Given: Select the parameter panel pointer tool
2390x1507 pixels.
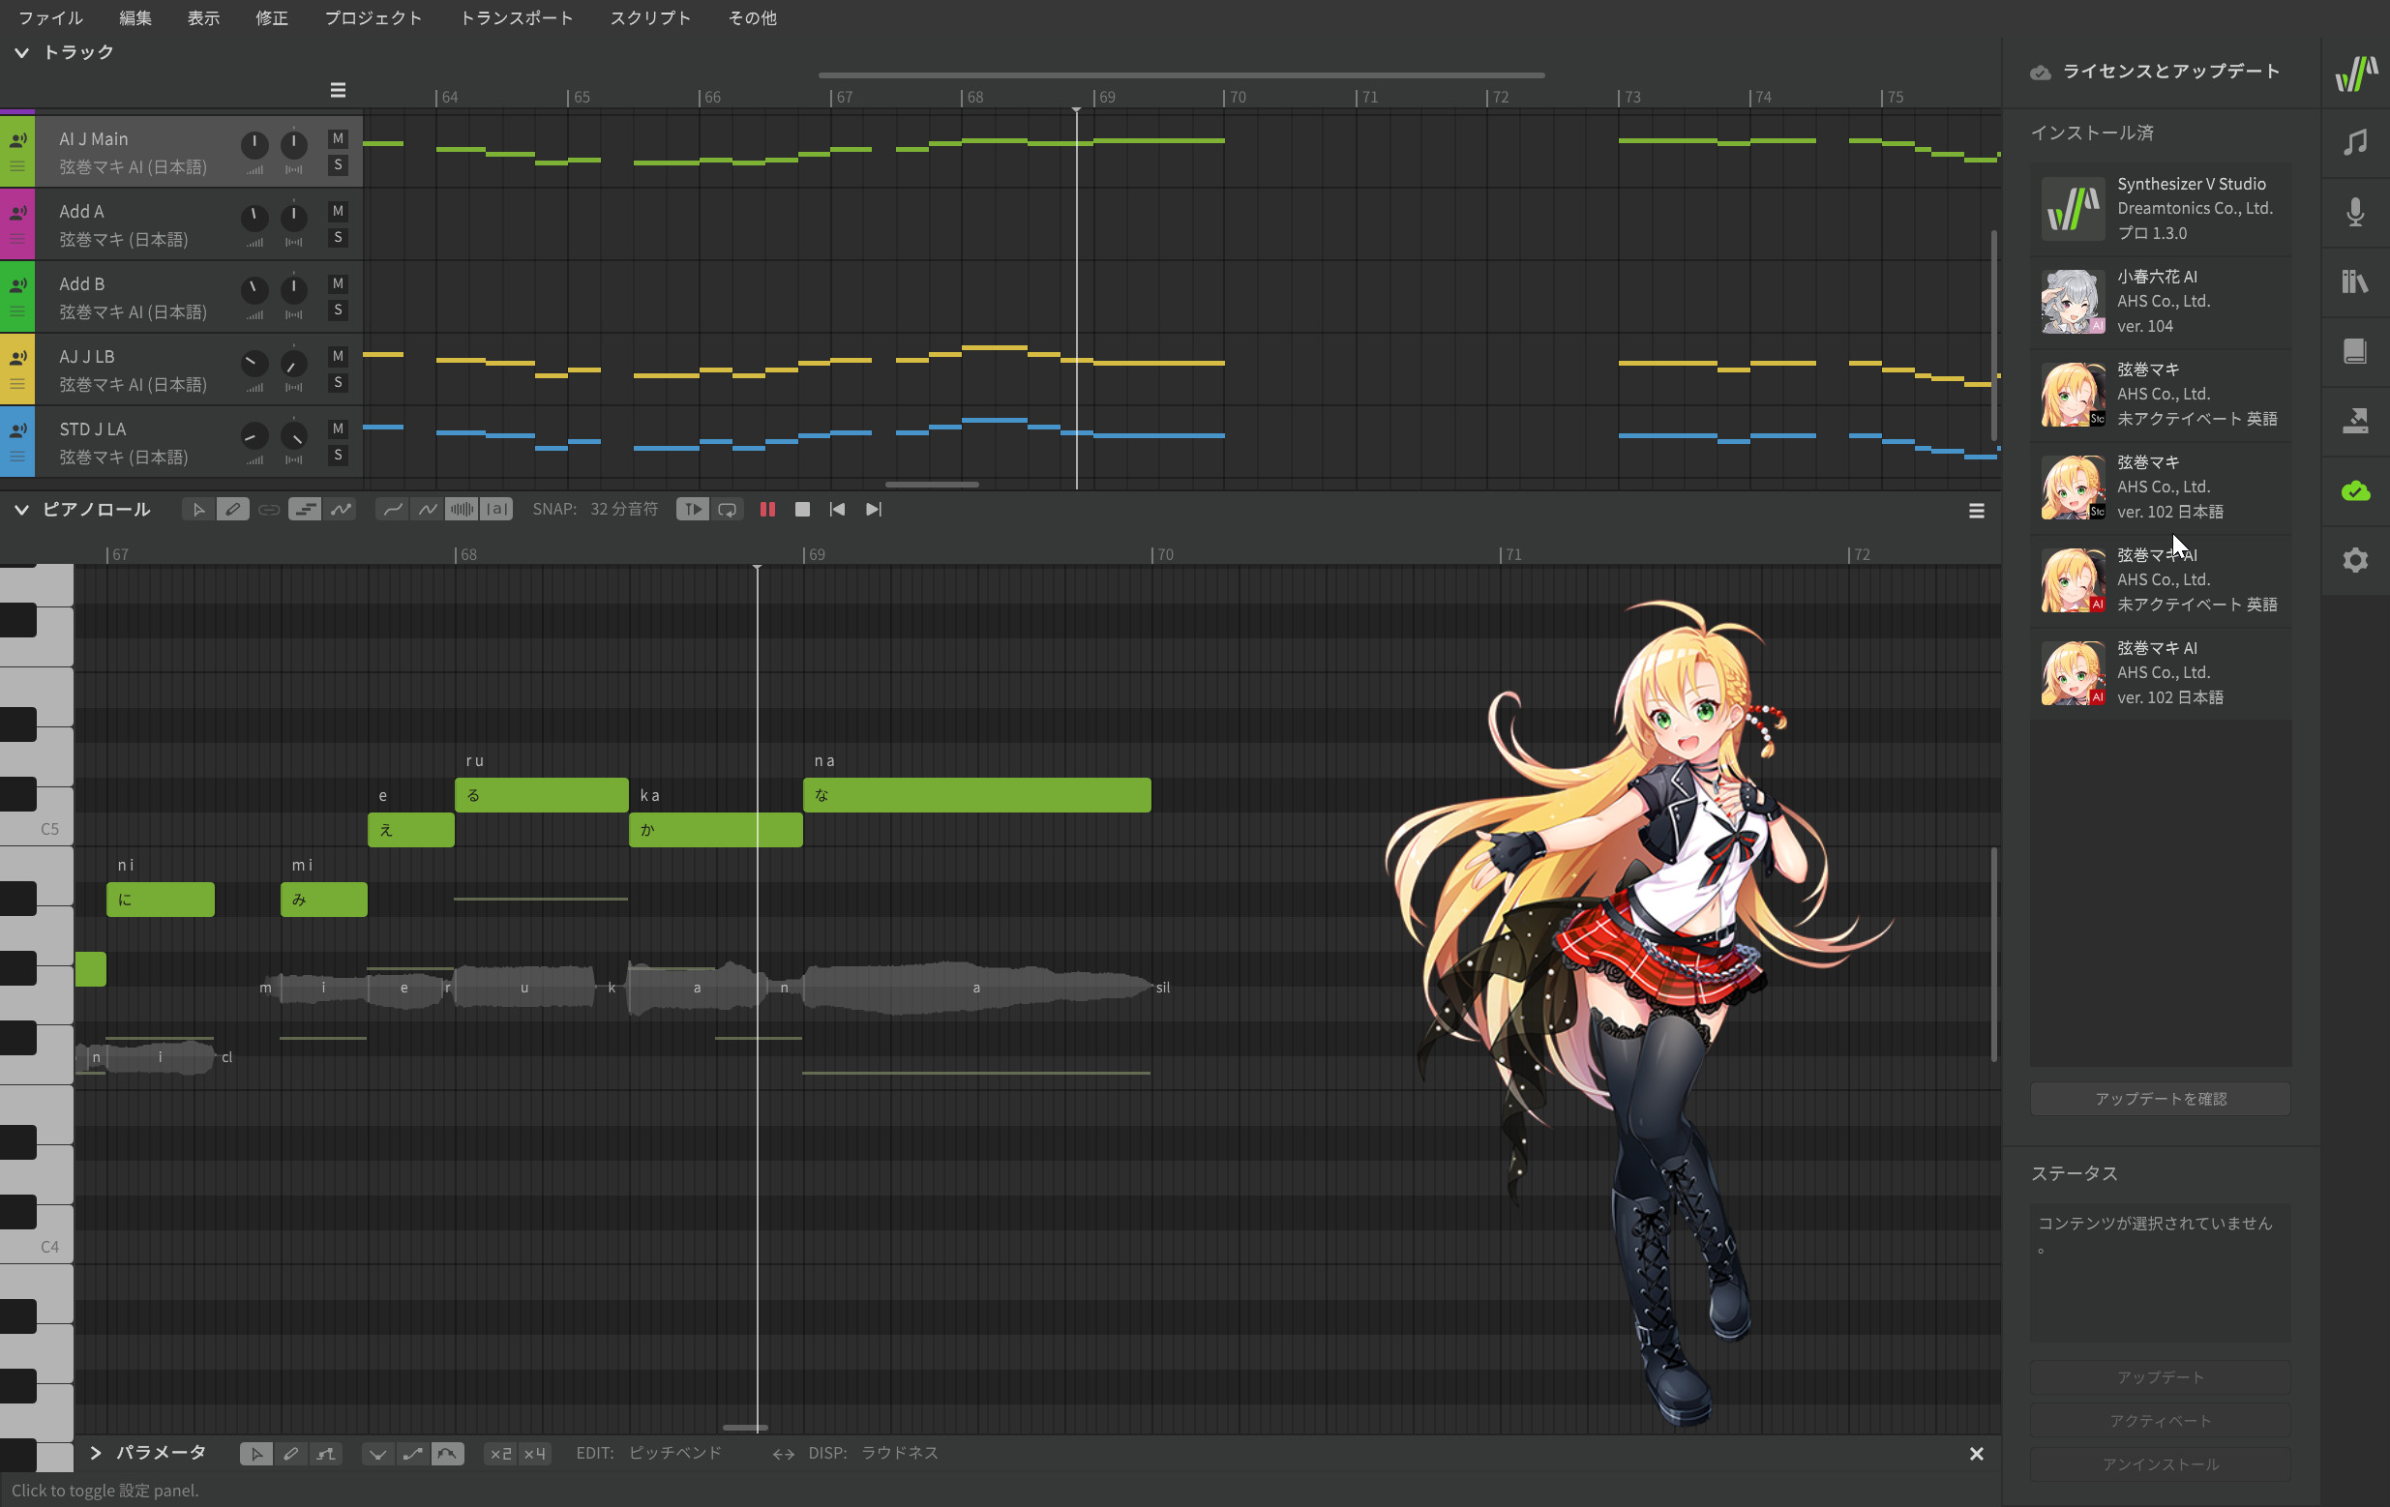Looking at the screenshot, I should (x=256, y=1454).
